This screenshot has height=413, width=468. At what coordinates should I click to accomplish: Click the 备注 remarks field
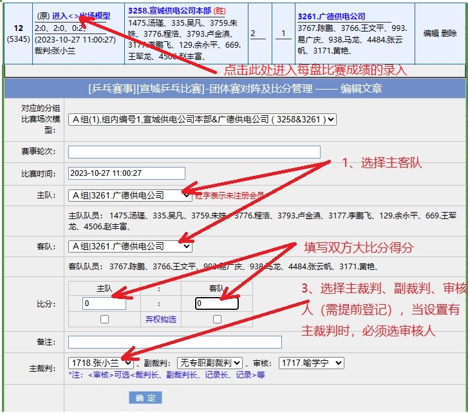[x=174, y=342]
